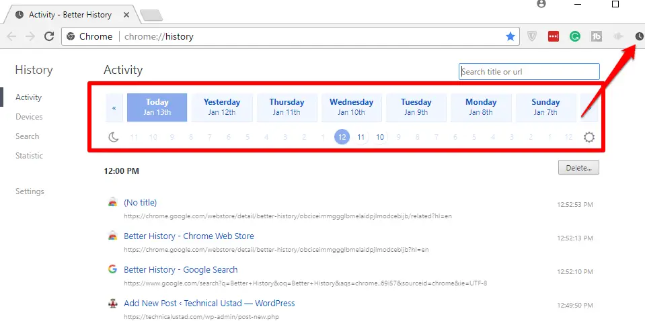Screen dimensions: 645x321
Task: Click the browser forward arrow
Action: 30,36
